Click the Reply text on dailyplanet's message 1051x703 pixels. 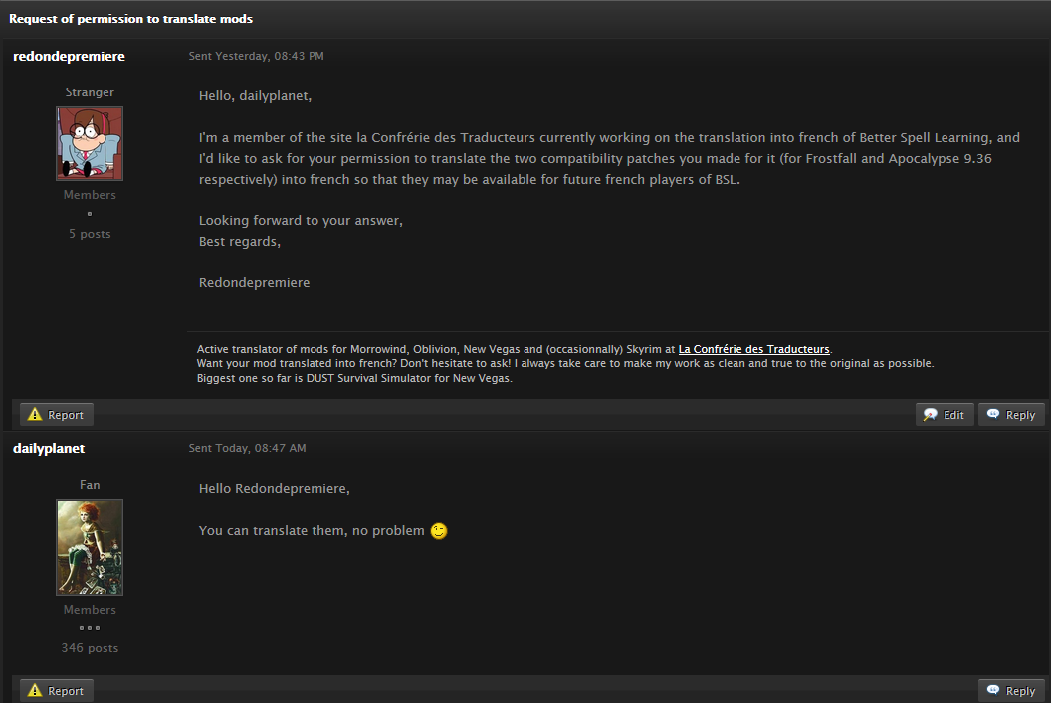click(1020, 691)
